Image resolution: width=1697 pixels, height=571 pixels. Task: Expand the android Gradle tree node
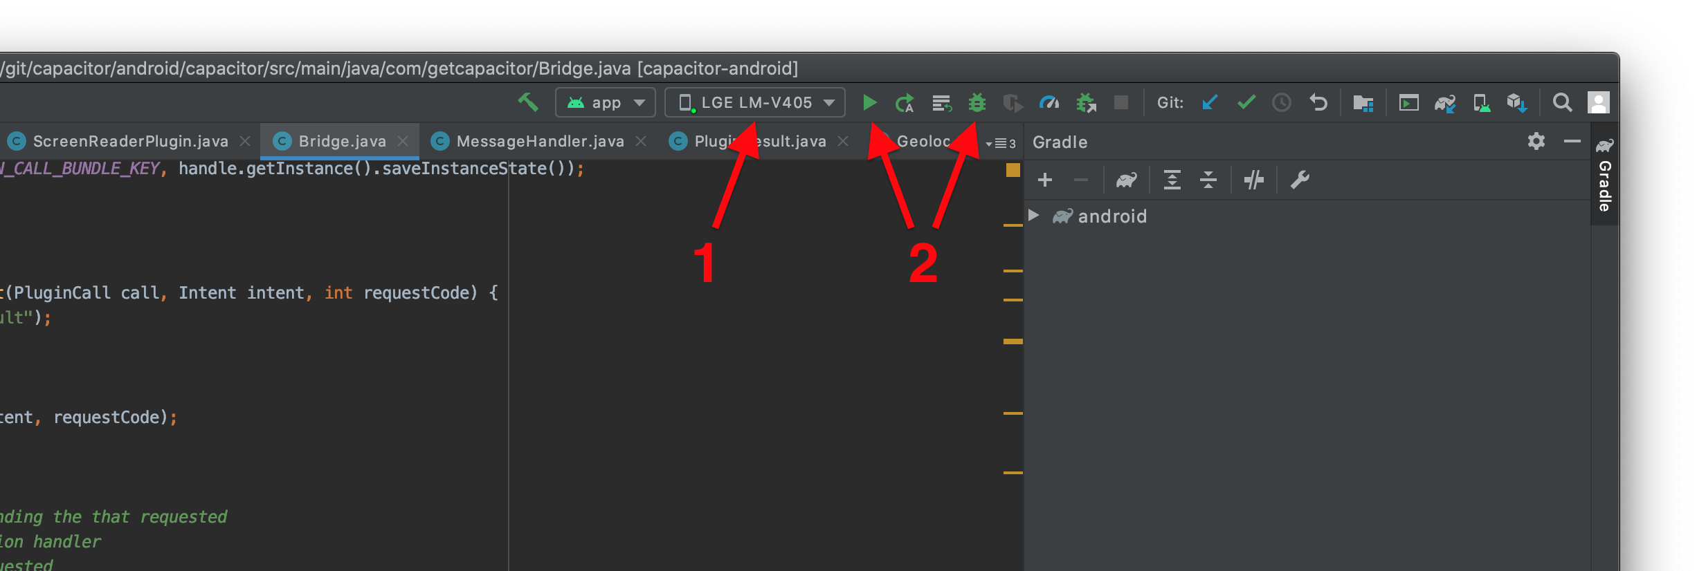(x=1034, y=215)
